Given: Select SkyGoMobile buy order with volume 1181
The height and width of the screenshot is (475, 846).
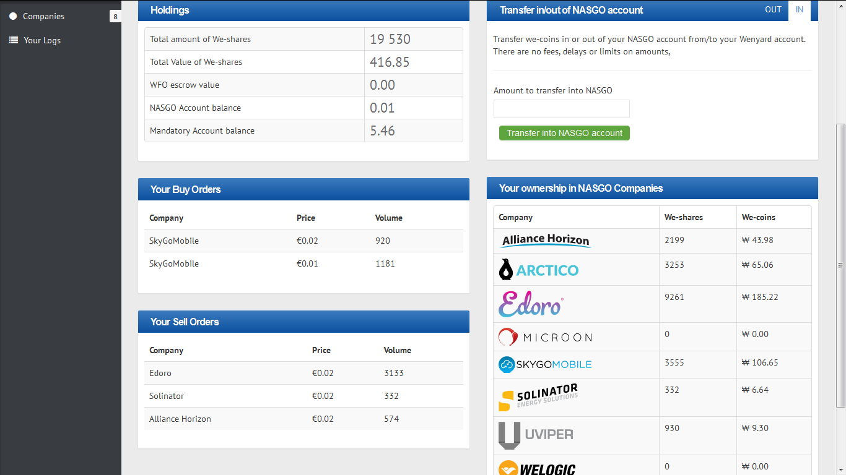Looking at the screenshot, I should tap(303, 263).
